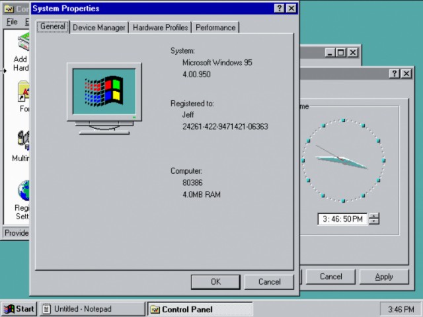Increase time with spinner up arrow
The width and height of the screenshot is (423, 317).
[374, 216]
